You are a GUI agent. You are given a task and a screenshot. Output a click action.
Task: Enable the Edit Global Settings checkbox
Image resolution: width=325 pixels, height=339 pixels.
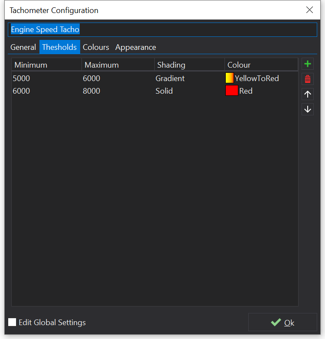tap(12, 322)
